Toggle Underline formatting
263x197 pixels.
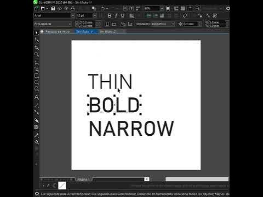click(x=123, y=16)
